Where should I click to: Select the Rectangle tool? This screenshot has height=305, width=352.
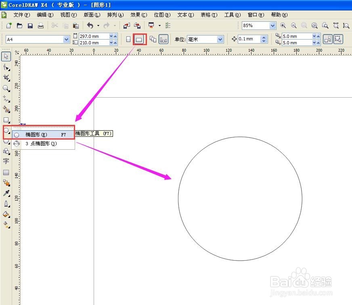click(x=6, y=120)
